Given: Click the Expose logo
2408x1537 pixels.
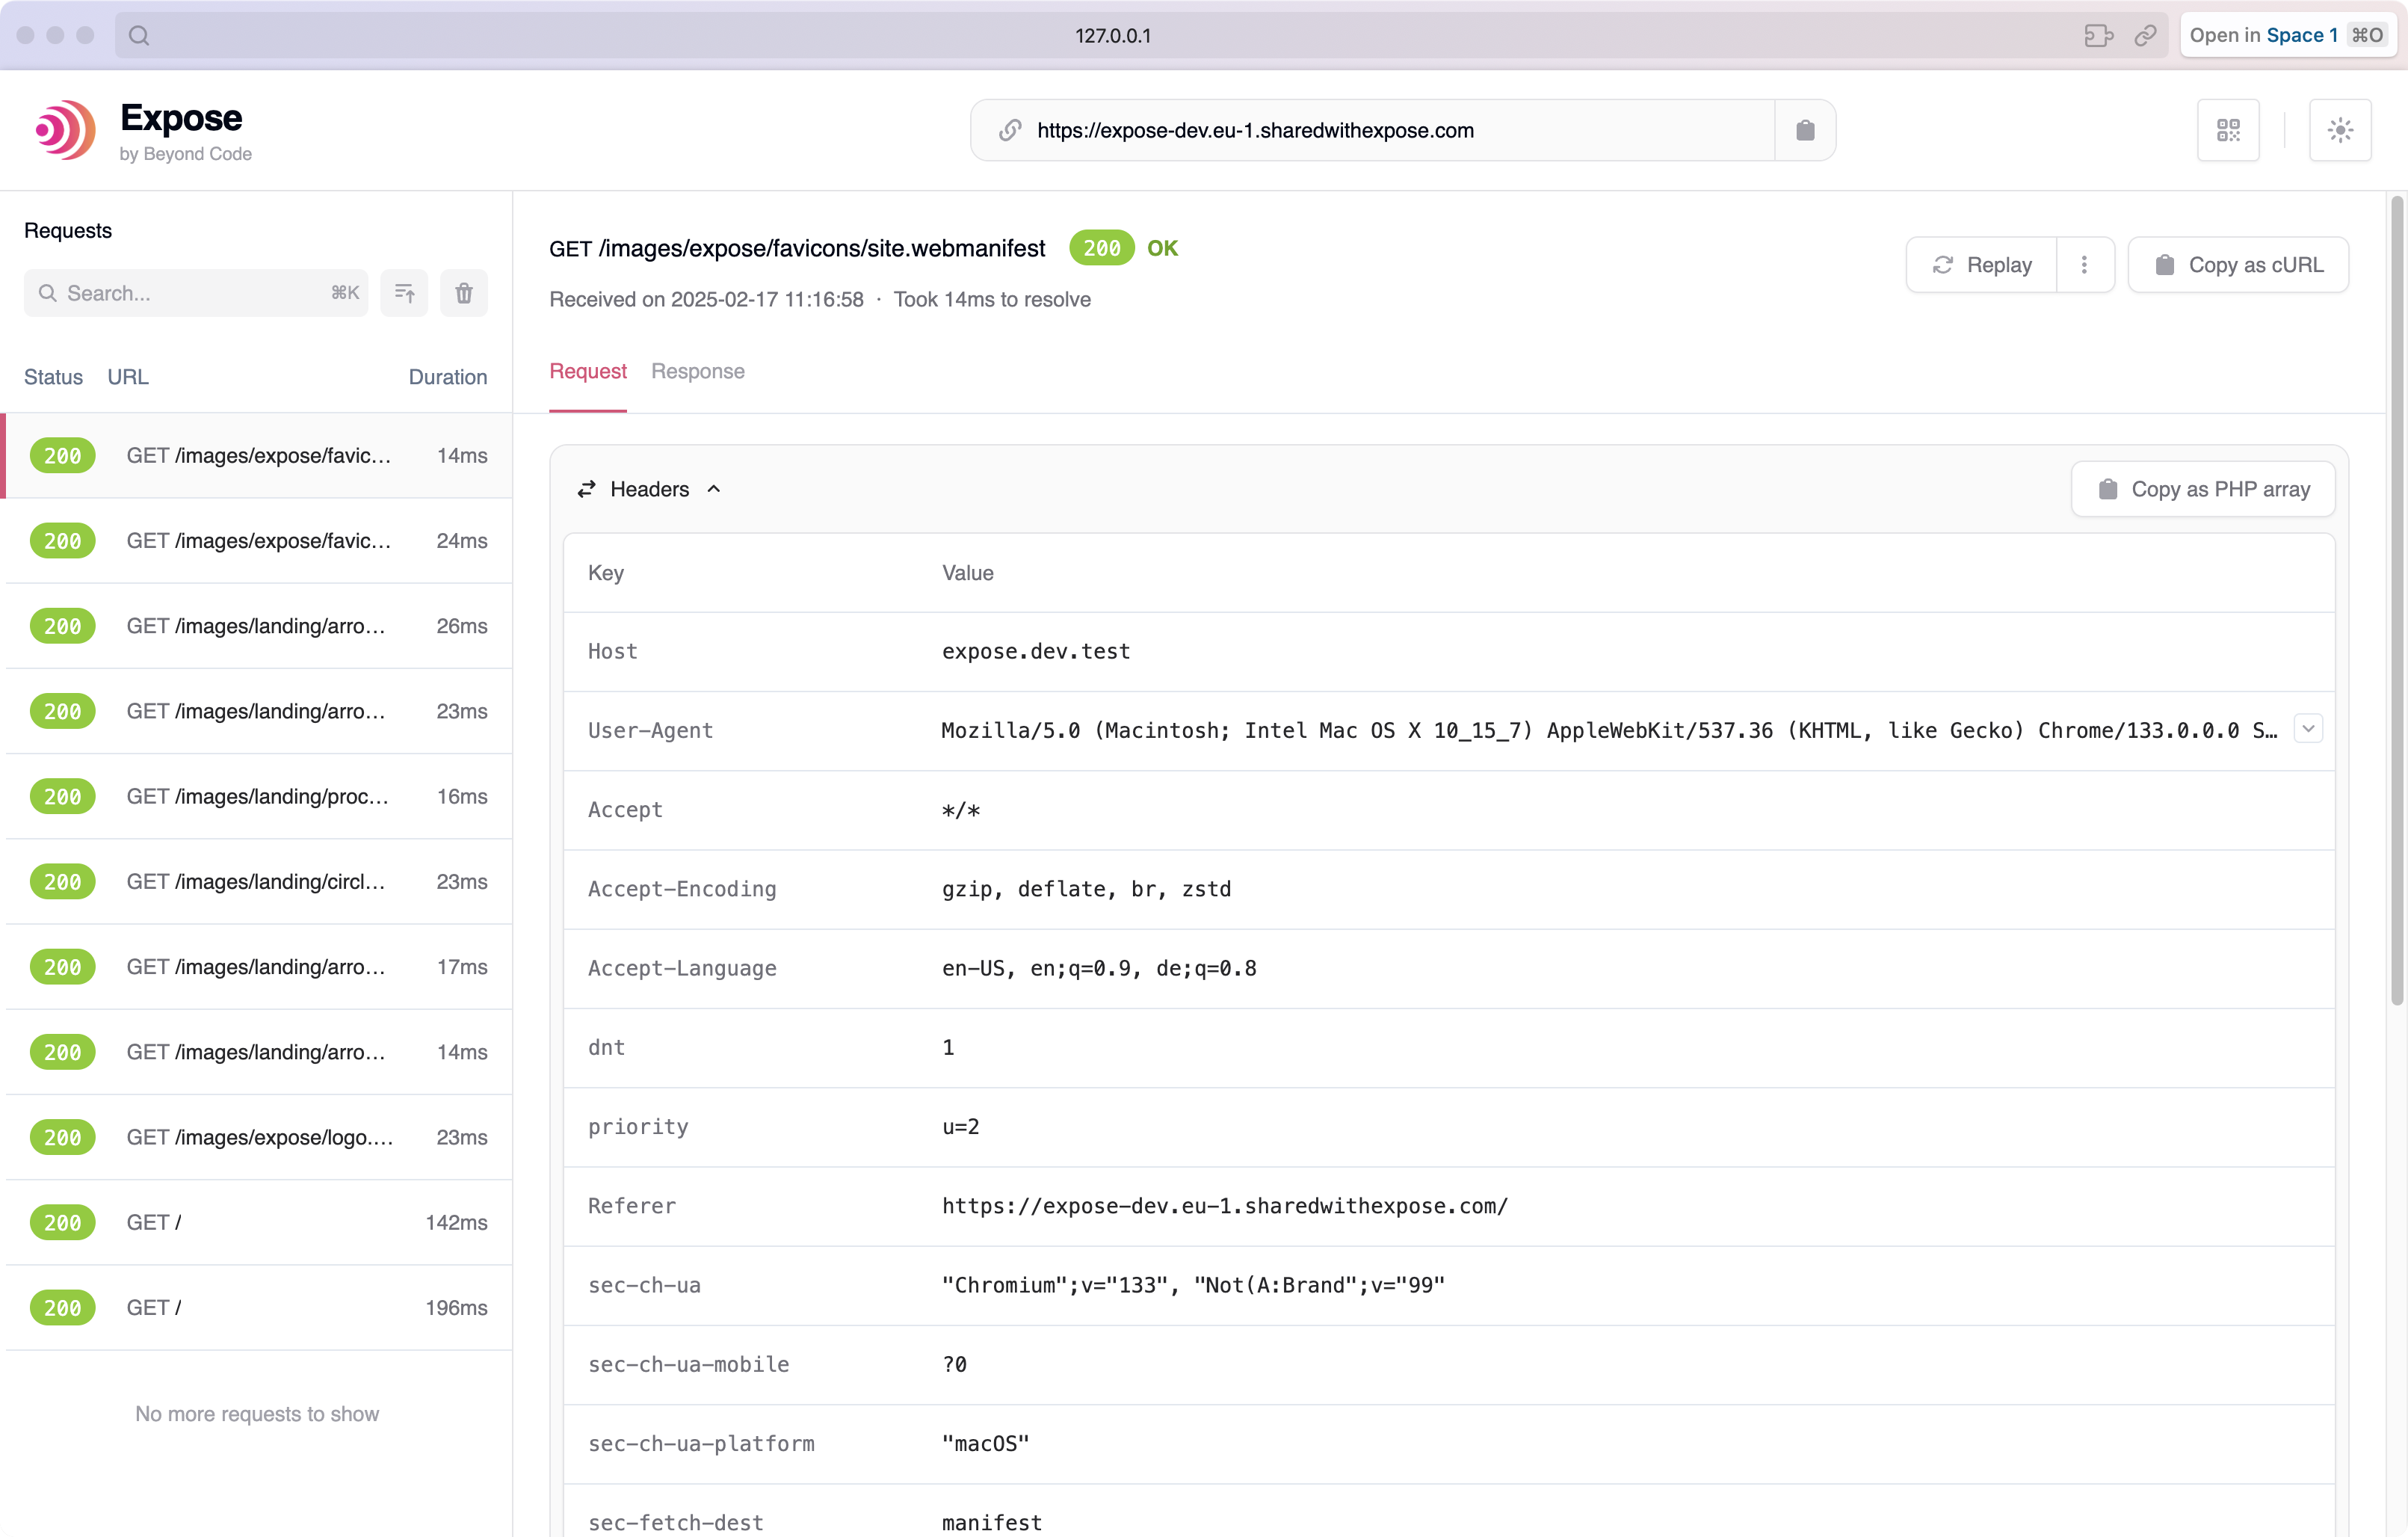Looking at the screenshot, I should pos(66,130).
